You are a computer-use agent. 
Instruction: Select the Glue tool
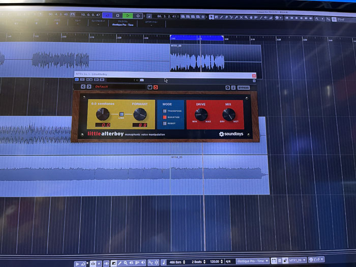pos(236,17)
